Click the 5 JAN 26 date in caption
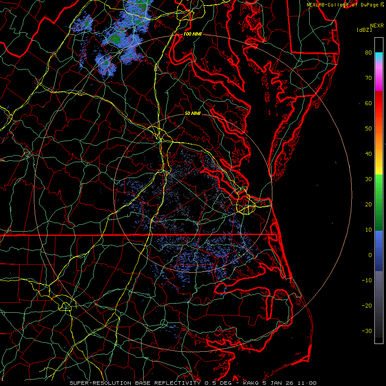The width and height of the screenshot is (386, 386). click(278, 383)
